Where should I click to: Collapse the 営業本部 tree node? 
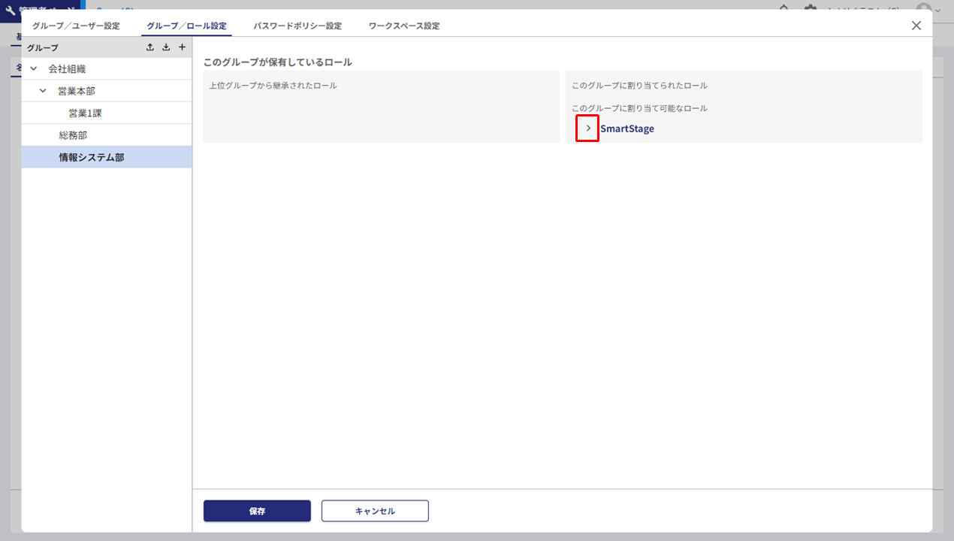point(43,91)
